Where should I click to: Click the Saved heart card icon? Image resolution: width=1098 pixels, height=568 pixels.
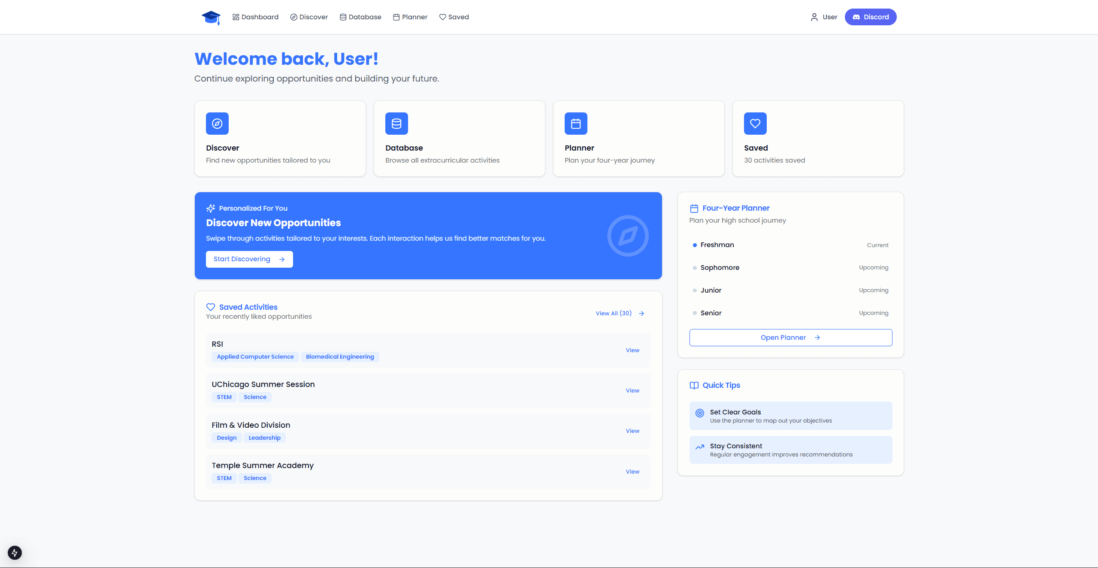pyautogui.click(x=755, y=124)
